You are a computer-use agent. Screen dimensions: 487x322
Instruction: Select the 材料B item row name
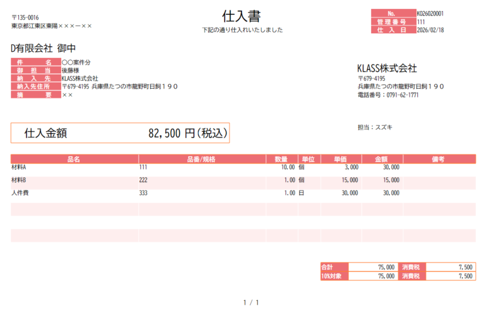(x=19, y=180)
